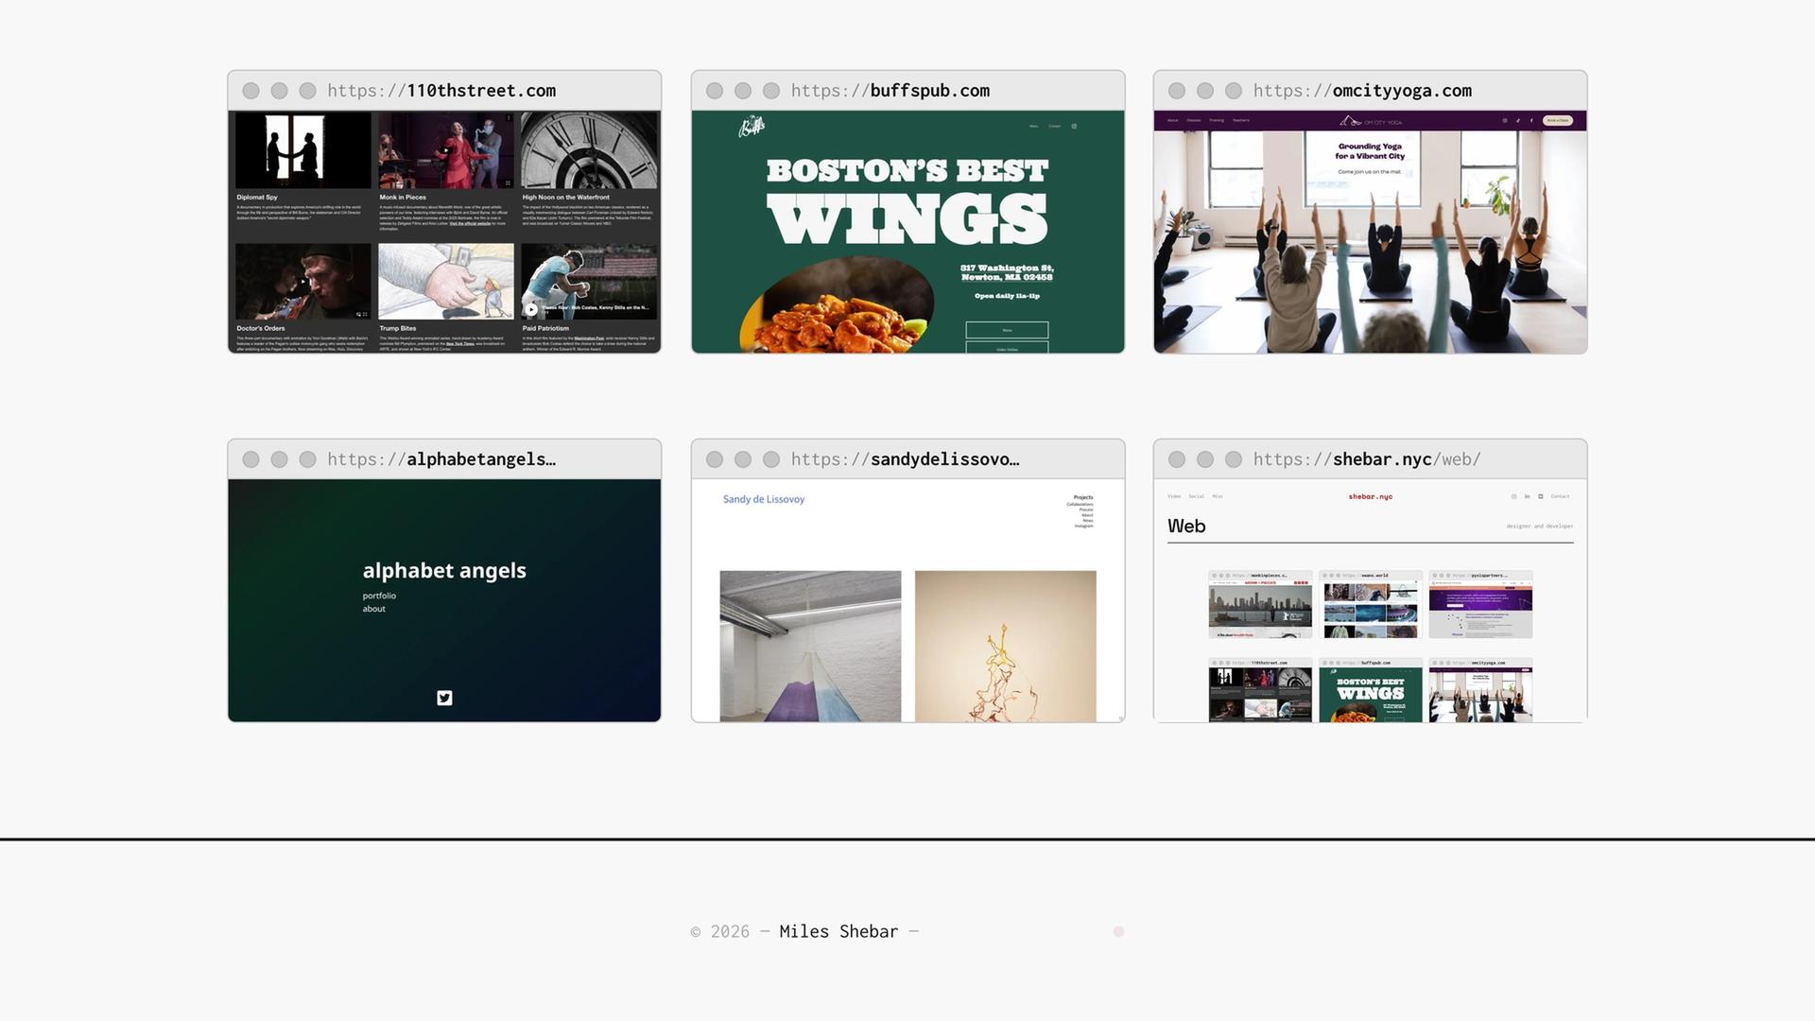1815x1021 pixels.
Task: Click the dark alphabet angels site preview
Action: [x=444, y=600]
